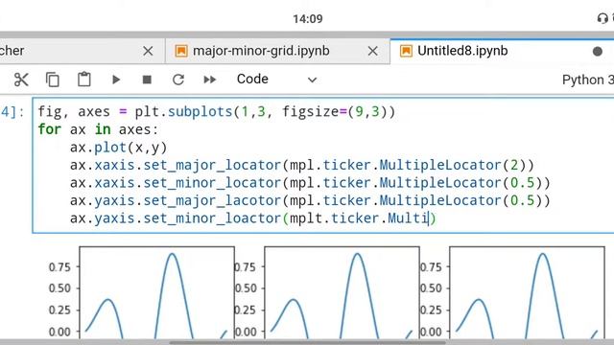Click the first subplot in output
The height and width of the screenshot is (345, 614).
click(x=157, y=292)
